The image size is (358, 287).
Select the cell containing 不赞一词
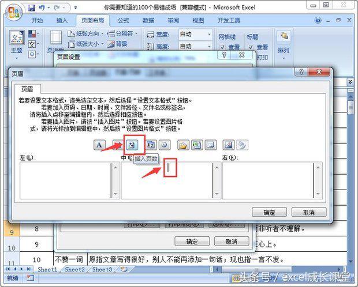70,259
